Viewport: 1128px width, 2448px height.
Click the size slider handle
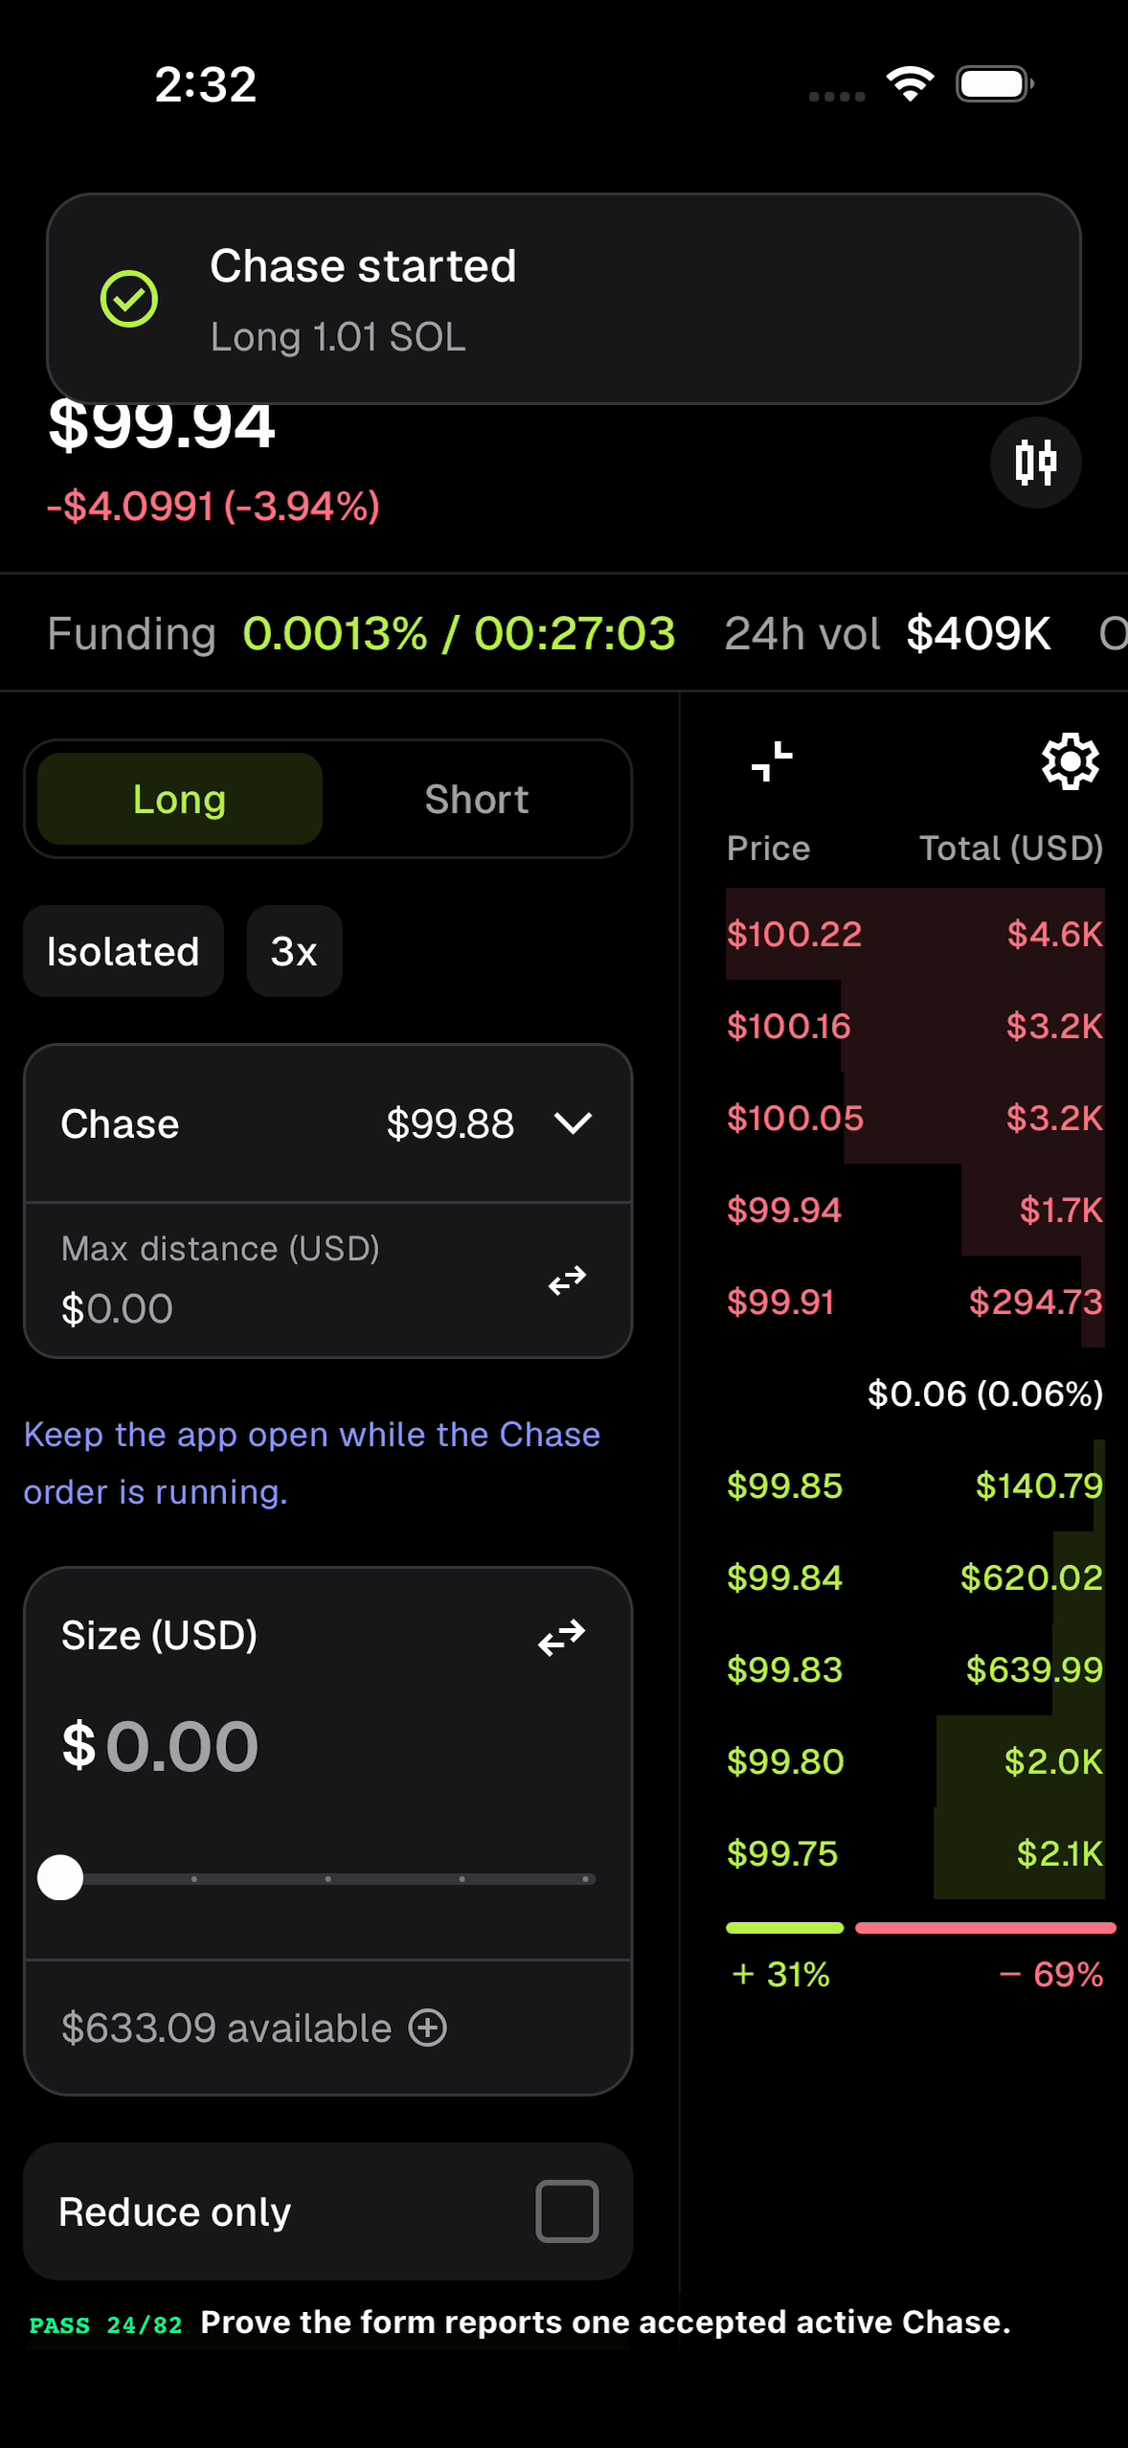60,1877
